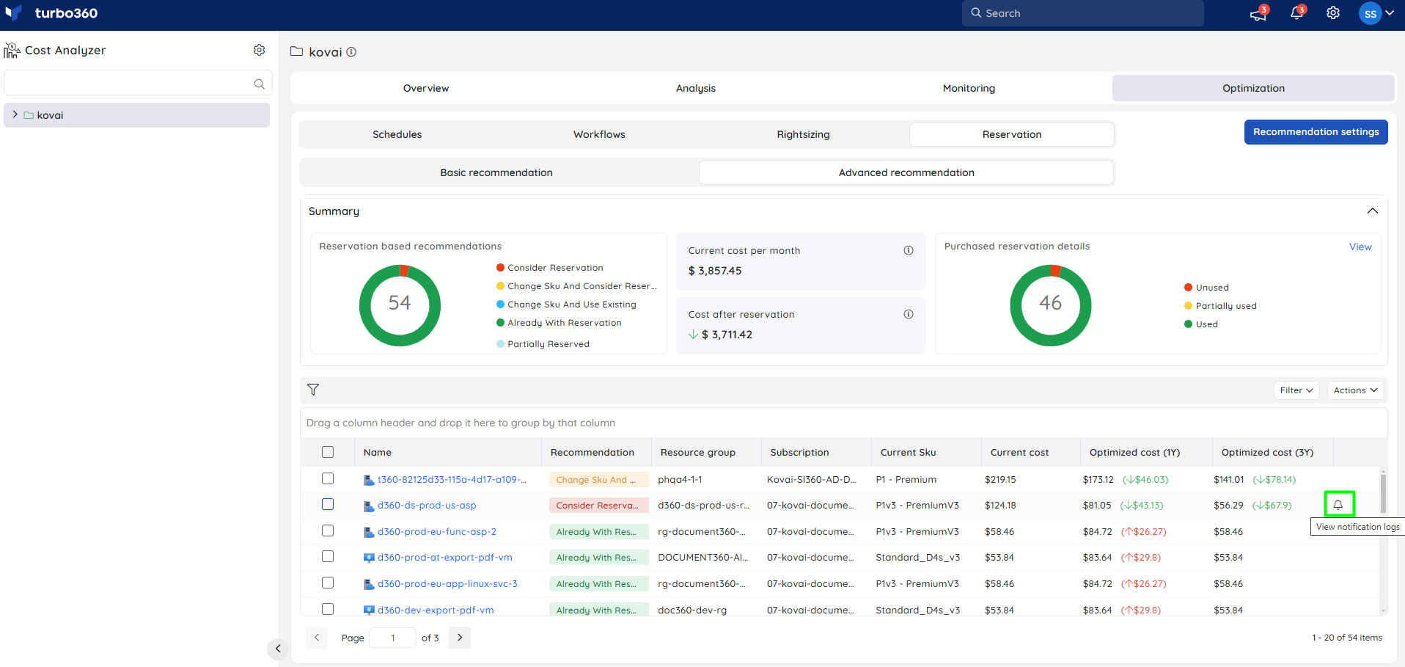Select checkbox for t360-82125d33 row
The width and height of the screenshot is (1405, 667).
pyautogui.click(x=328, y=478)
